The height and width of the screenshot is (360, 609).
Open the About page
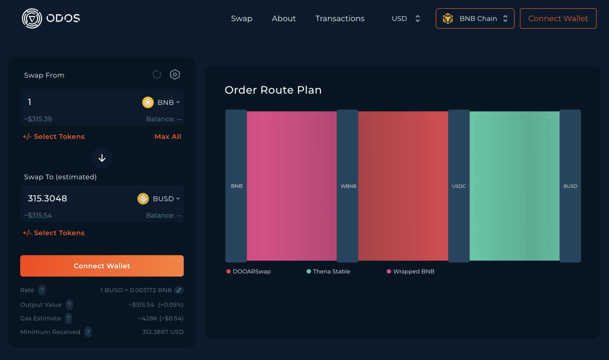click(x=284, y=18)
